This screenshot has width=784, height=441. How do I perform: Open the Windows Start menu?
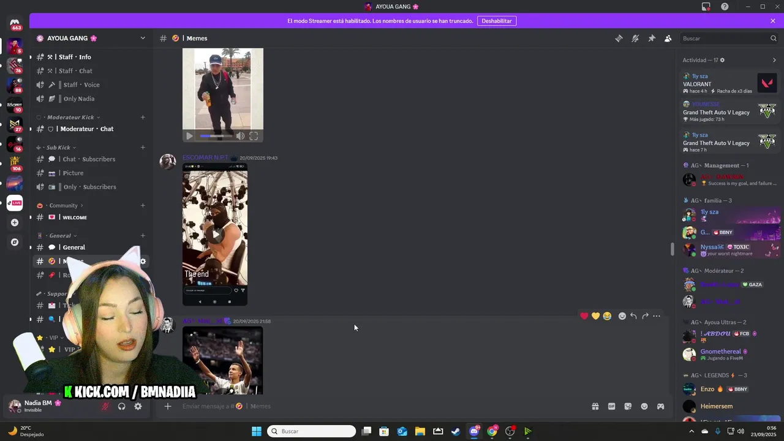click(257, 431)
